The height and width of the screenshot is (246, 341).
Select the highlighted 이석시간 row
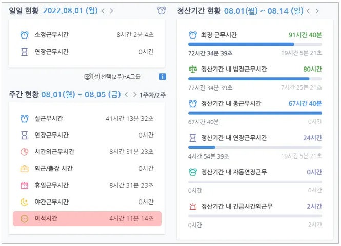(87, 218)
